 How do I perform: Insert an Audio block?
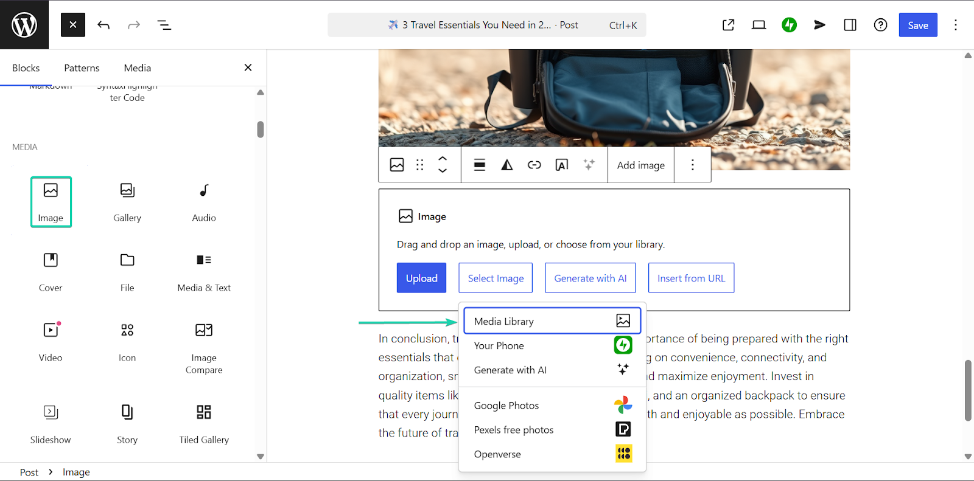(204, 202)
